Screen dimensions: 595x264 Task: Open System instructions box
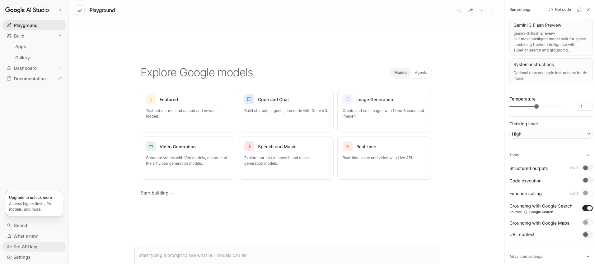[x=551, y=71]
